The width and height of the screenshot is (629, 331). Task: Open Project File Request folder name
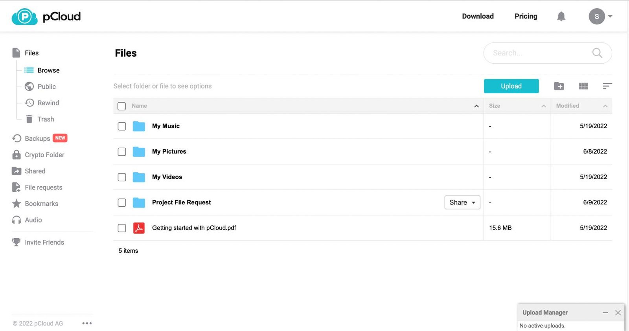click(182, 202)
